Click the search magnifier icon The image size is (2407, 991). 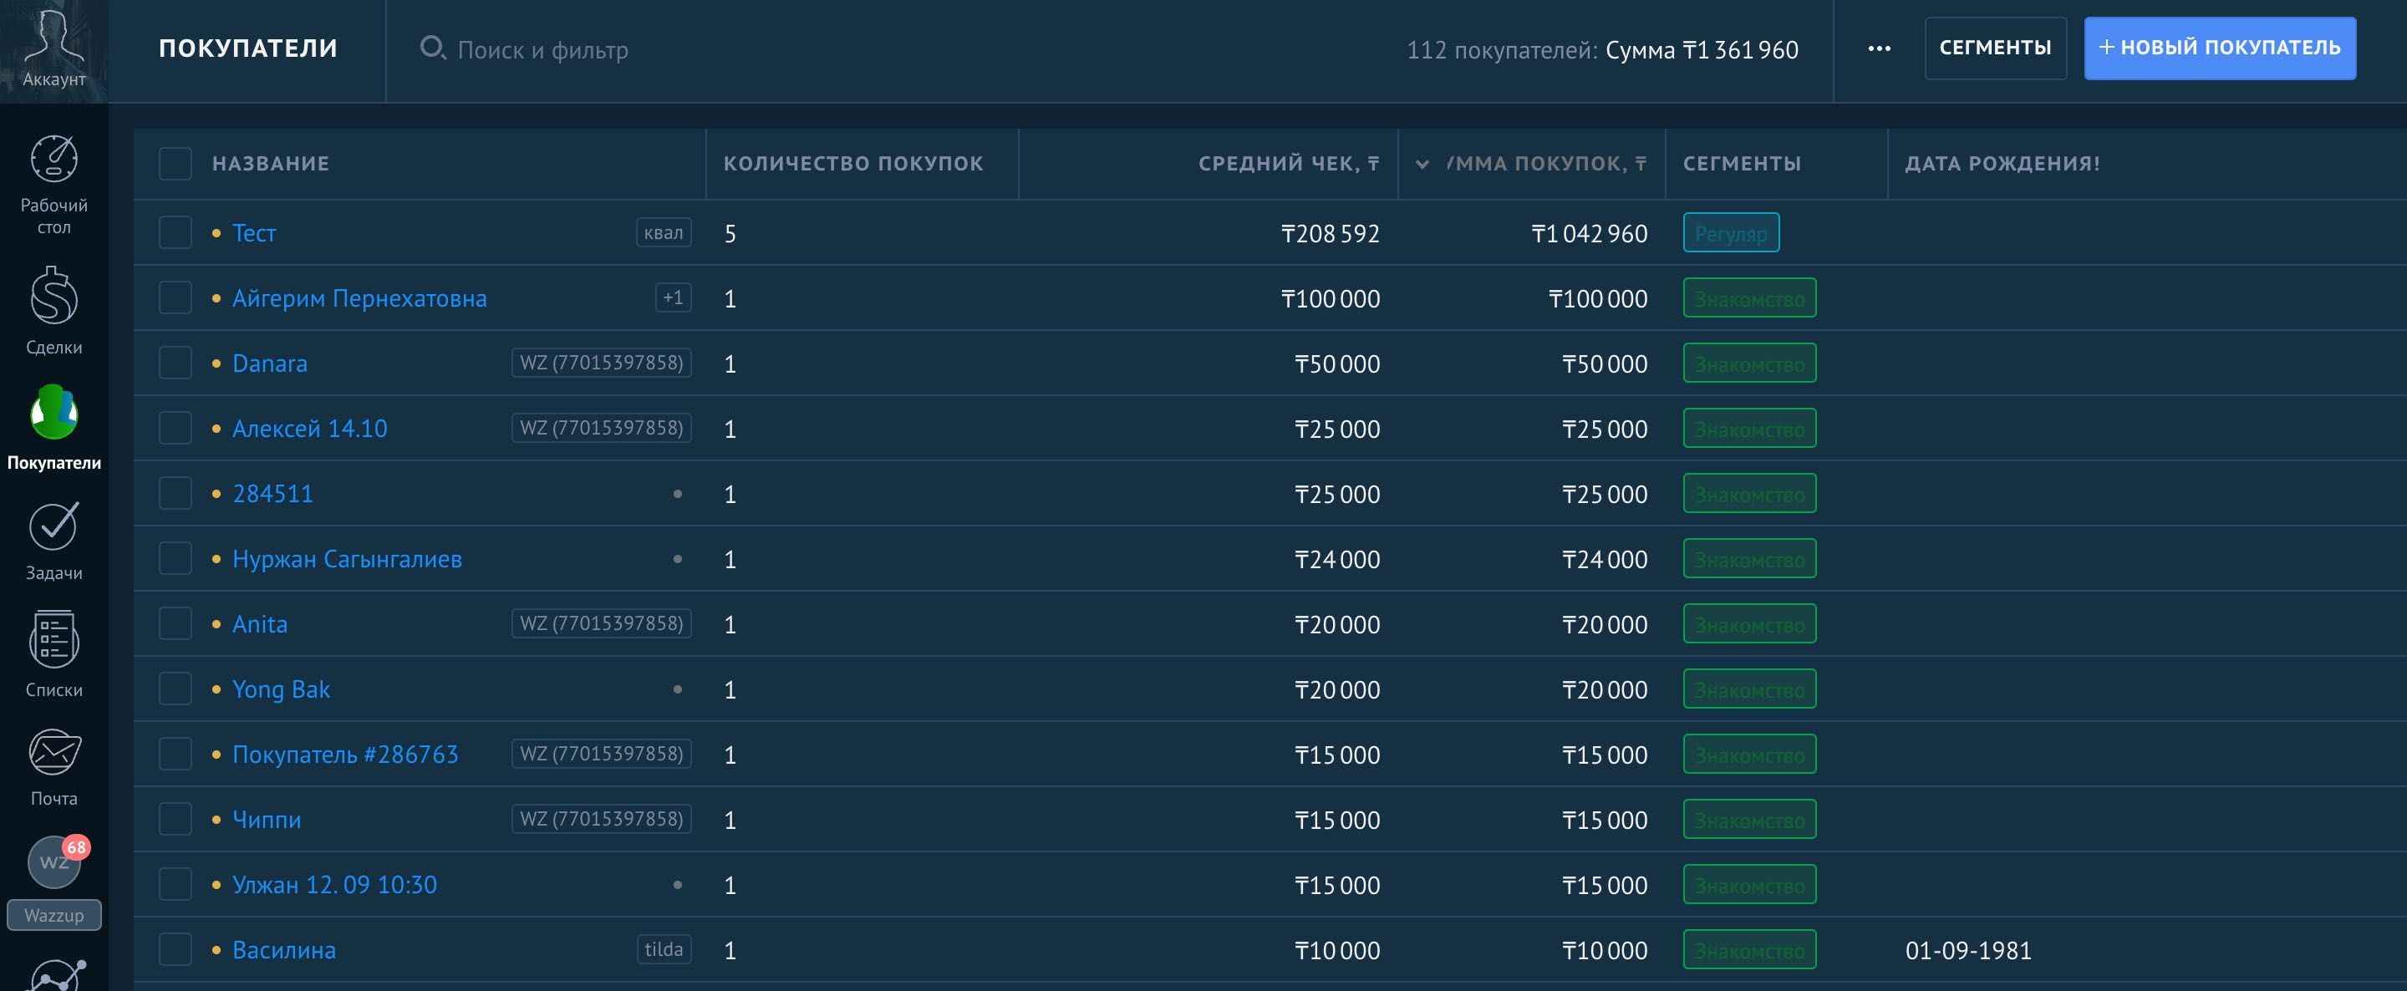432,48
